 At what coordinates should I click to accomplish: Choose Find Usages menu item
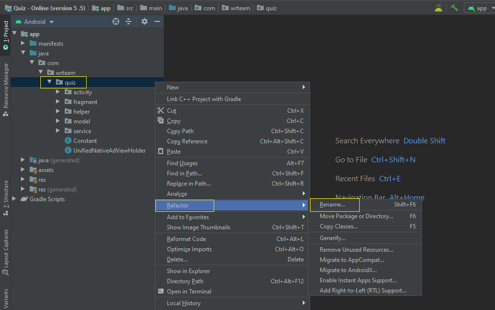point(232,163)
